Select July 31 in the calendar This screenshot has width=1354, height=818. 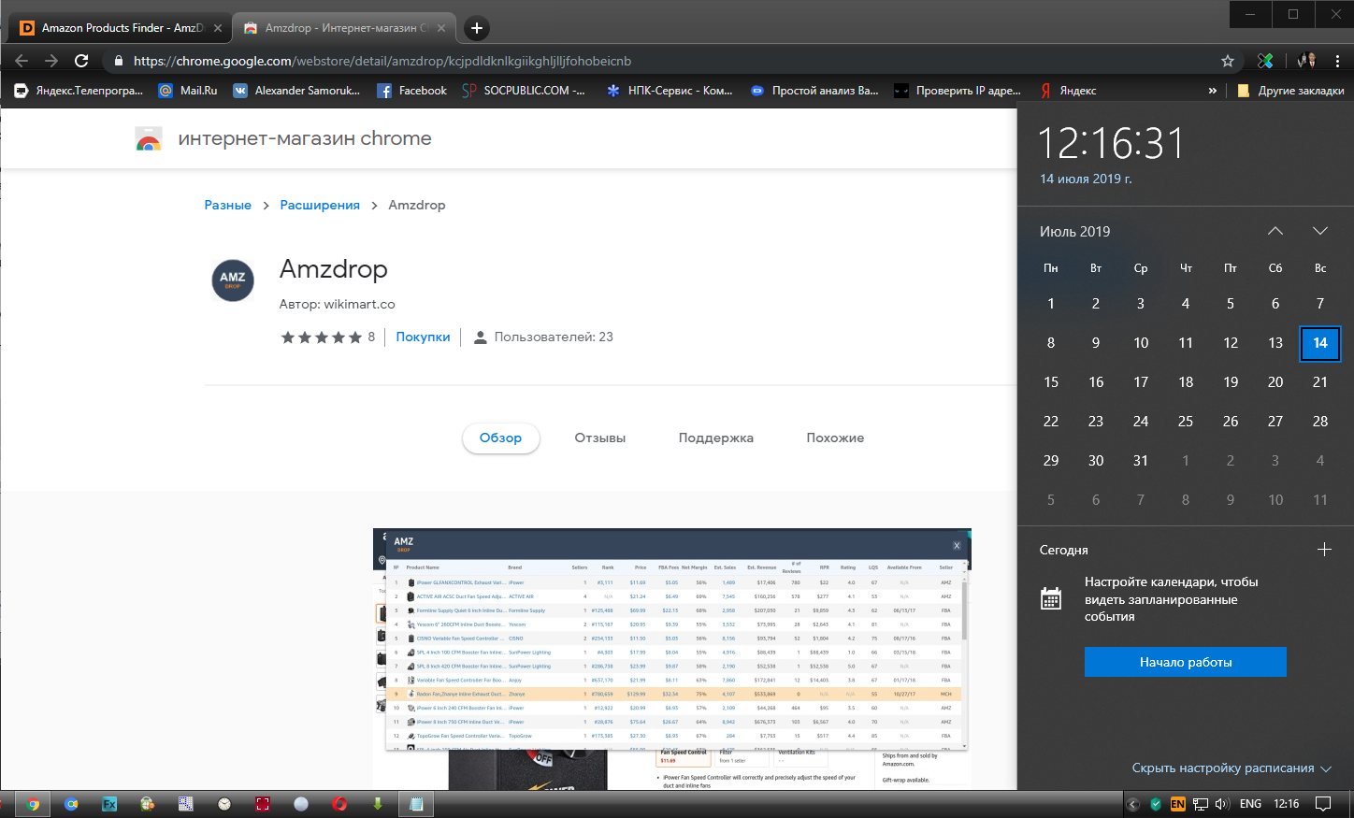pos(1141,461)
